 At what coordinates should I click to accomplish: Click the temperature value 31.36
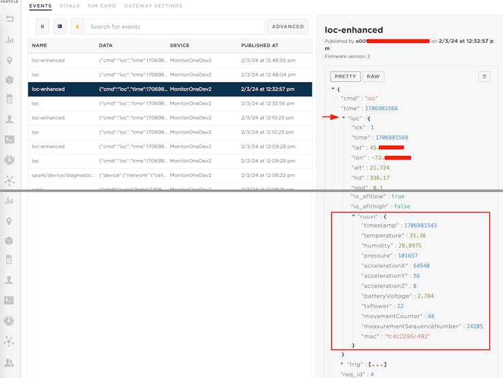[x=417, y=236]
